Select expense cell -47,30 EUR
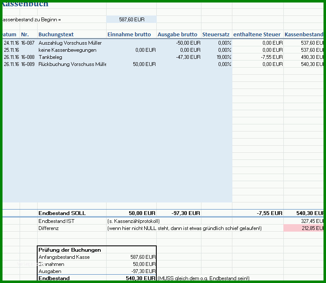This screenshot has width=326, height=283. pos(179,57)
